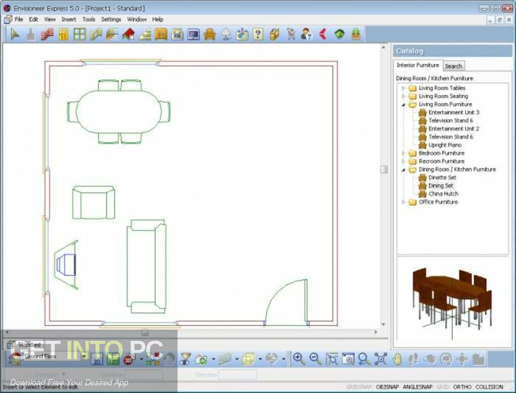Open the Appliances stove icon
The height and width of the screenshot is (393, 516).
[177, 34]
